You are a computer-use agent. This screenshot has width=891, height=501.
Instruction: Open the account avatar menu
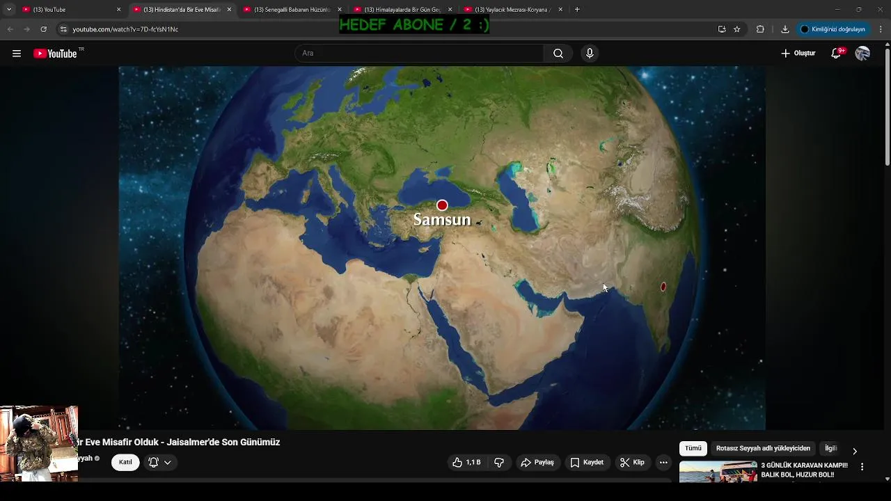pos(862,54)
